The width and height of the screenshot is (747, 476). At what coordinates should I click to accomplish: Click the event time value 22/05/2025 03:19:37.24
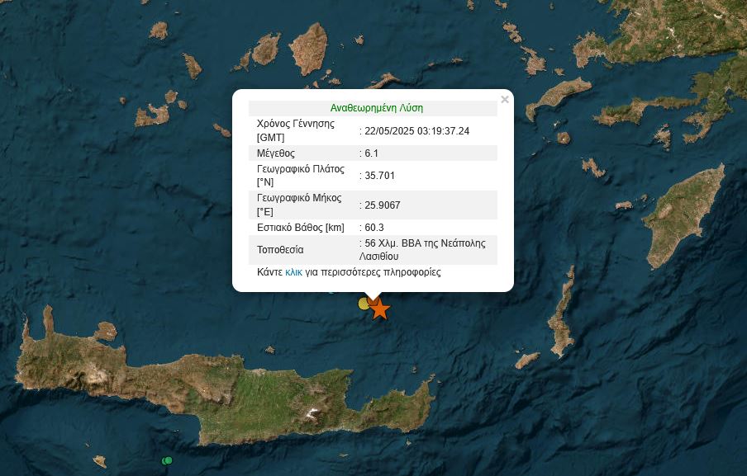416,131
